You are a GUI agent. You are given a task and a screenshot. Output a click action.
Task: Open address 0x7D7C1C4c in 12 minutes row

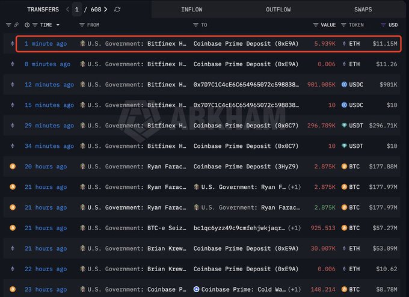(x=246, y=85)
